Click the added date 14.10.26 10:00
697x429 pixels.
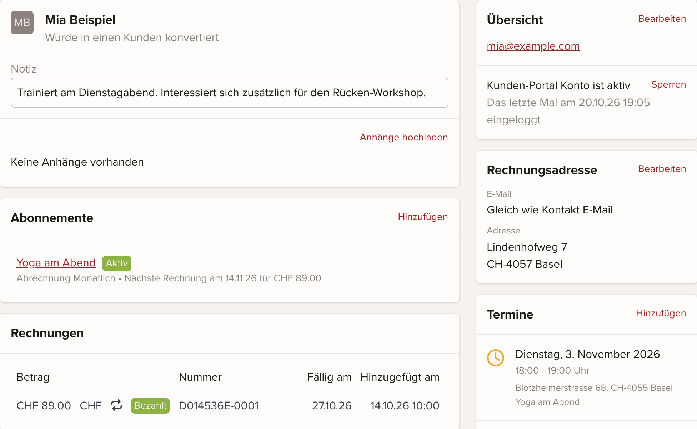405,405
